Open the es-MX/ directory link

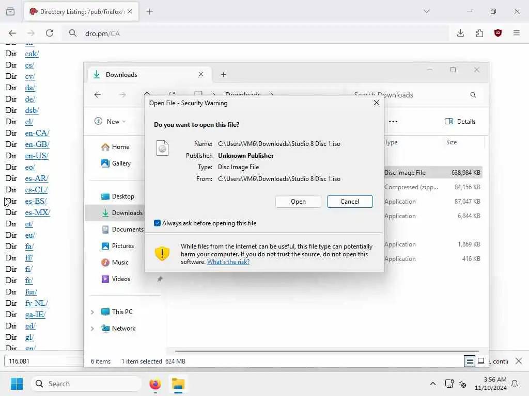[37, 212]
